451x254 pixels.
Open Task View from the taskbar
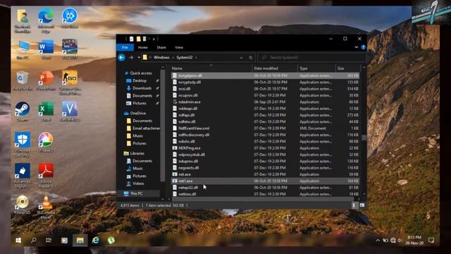[49, 240]
